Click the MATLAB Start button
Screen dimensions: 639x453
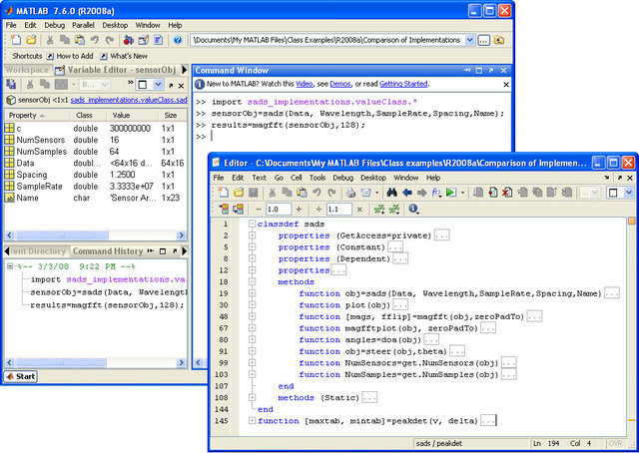pyautogui.click(x=21, y=376)
